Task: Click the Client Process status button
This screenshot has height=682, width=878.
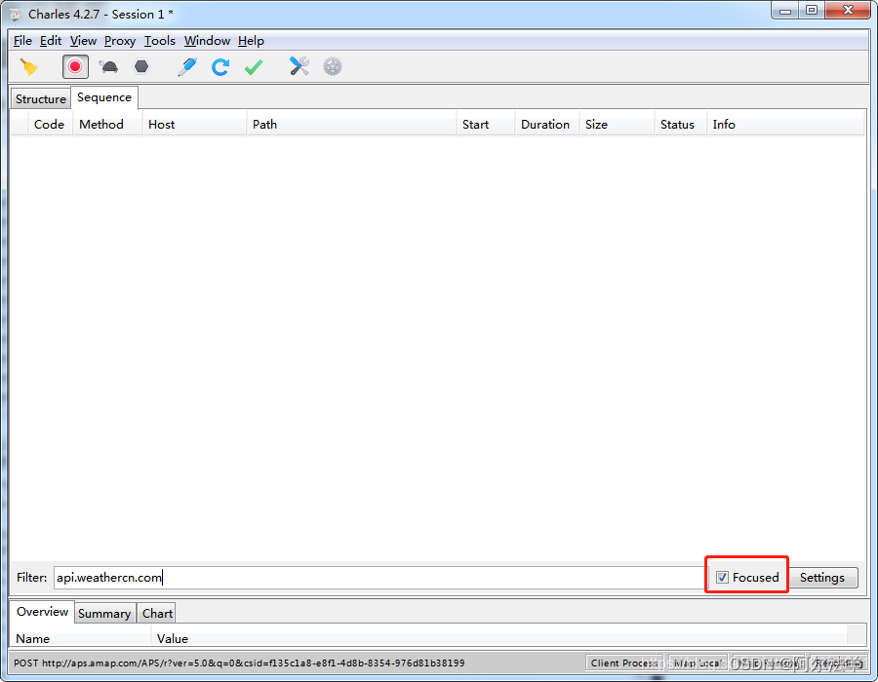Action: tap(624, 663)
